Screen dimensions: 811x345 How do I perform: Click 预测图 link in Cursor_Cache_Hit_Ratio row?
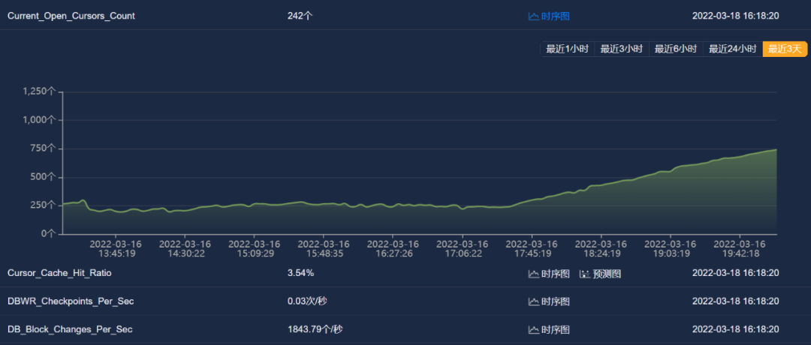point(607,273)
